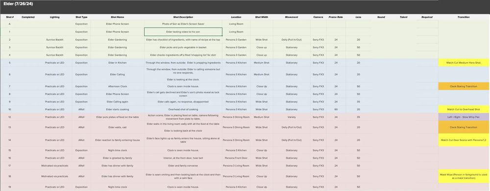
Task: Click 'Dolly (Pull In/Out)' in shot 2 row
Action: click(x=292, y=40)
